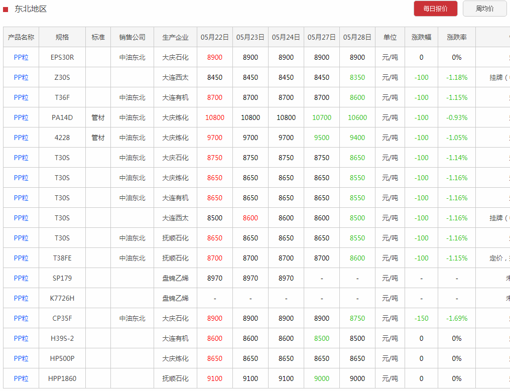Screen dimensions: 510x391
Task: Select 大庆石化 in the EPS30R row
Action: 175,57
